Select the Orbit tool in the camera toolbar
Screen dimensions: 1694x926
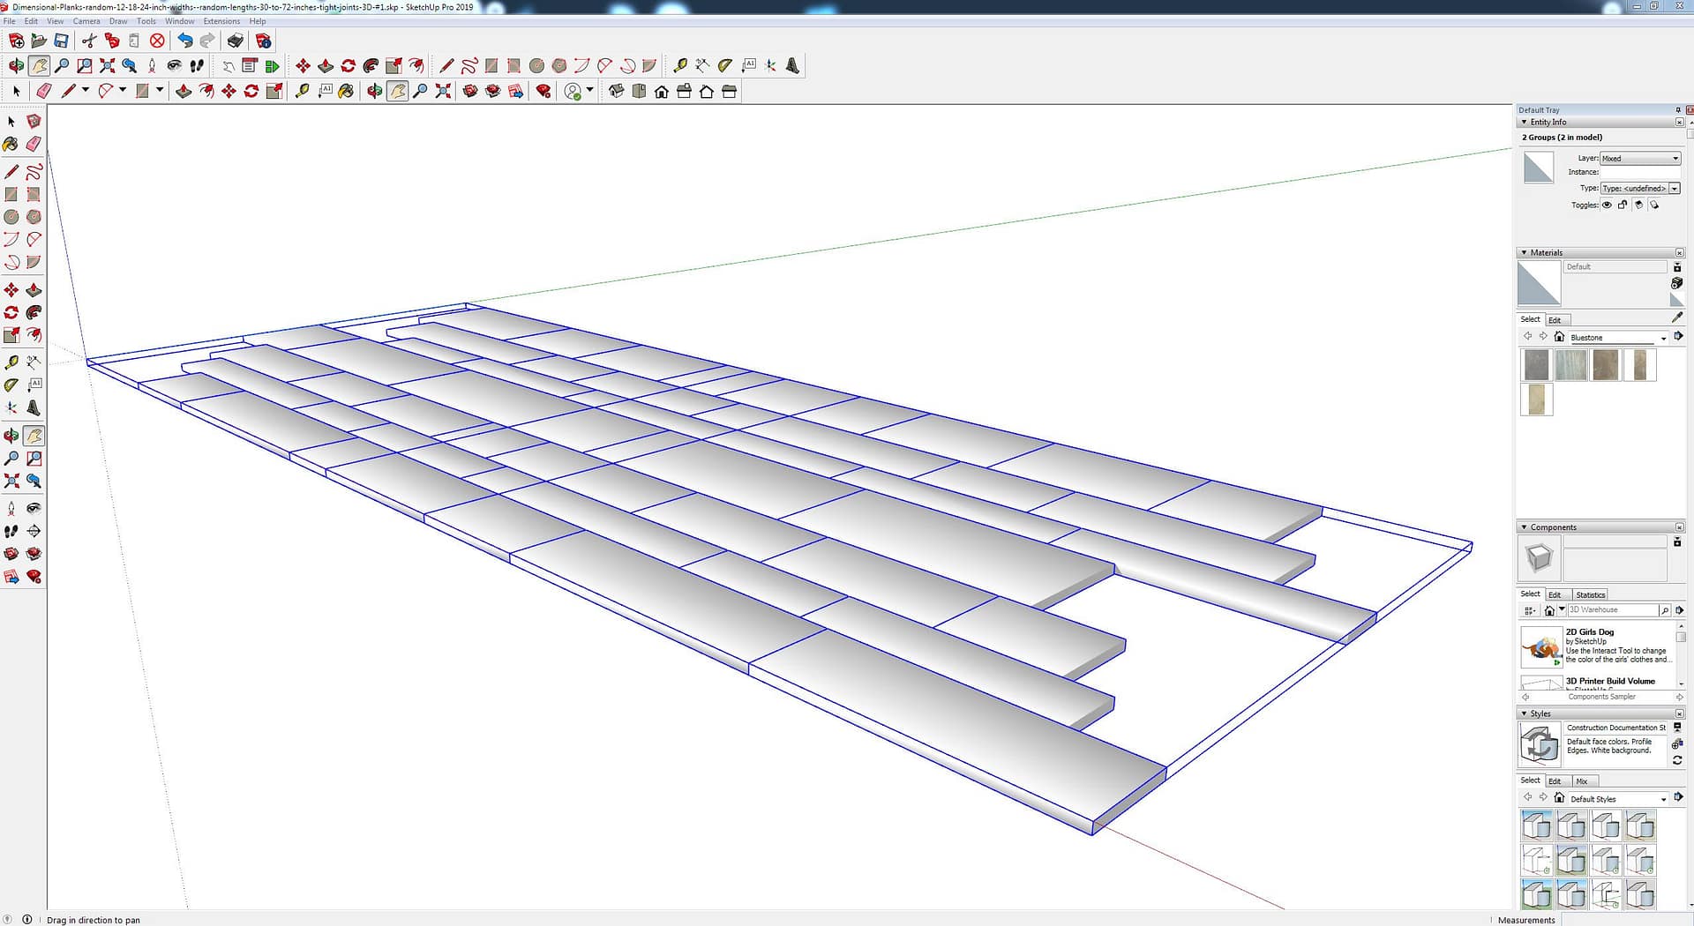pos(16,66)
